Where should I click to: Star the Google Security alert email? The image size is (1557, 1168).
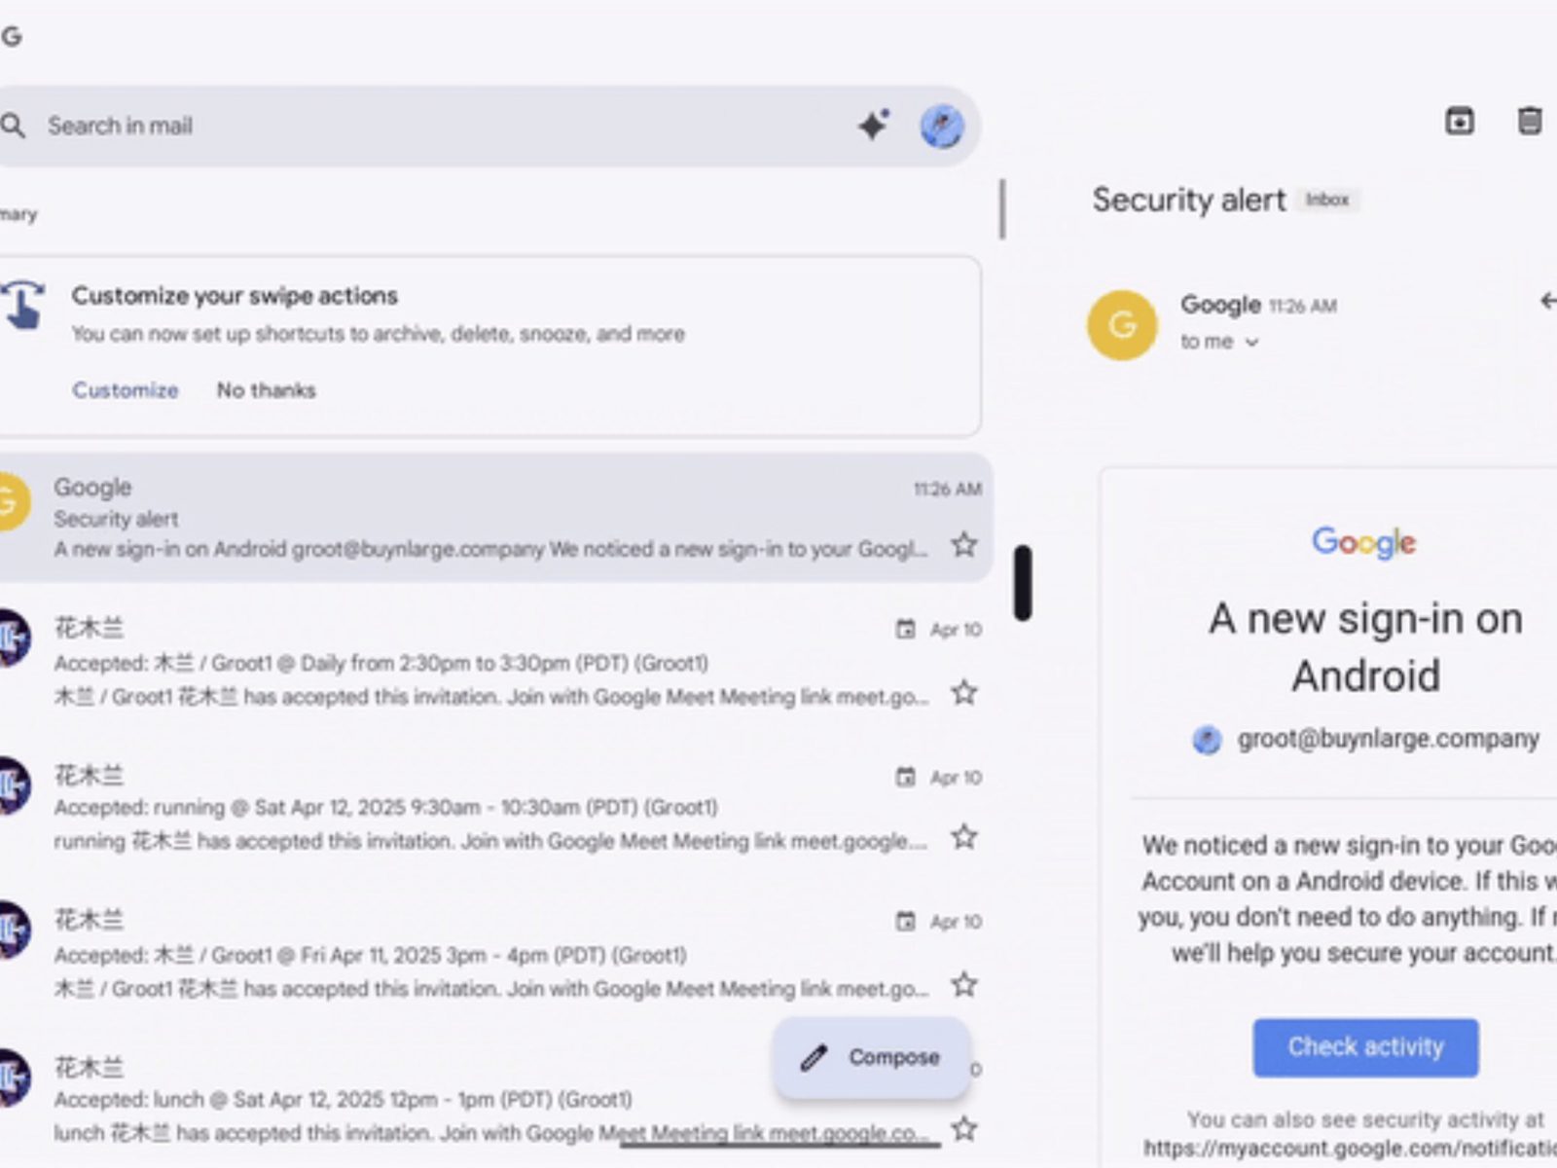pos(963,545)
